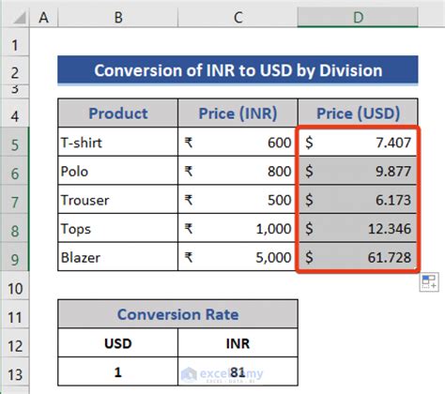
Task: Select the USD price cell 61.728
Action: 358,256
